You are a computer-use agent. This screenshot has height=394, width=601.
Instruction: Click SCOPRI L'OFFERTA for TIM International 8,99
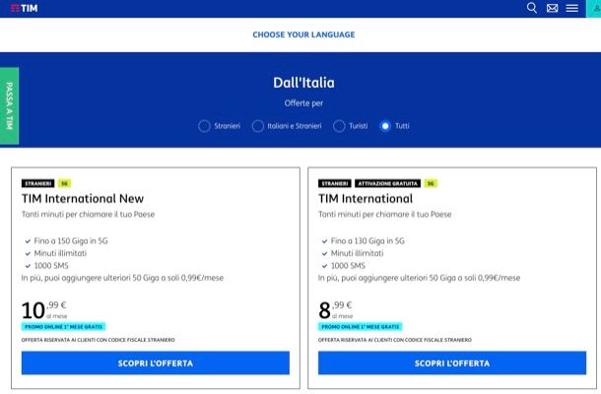[x=452, y=362]
